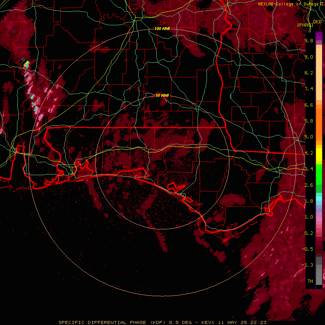The width and height of the screenshot is (325, 325).
Task: Click the Specific Differential Phase caption text
Action: click(162, 322)
